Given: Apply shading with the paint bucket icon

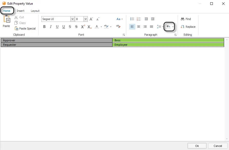Looking at the screenshot, I should click(x=168, y=26).
